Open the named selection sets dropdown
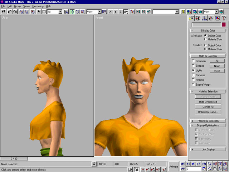 (x=177, y=12)
